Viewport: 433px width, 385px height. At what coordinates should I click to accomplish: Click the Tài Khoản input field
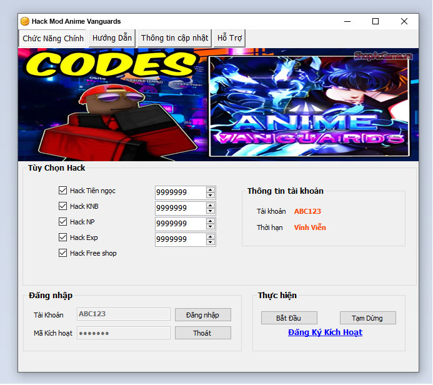(124, 314)
